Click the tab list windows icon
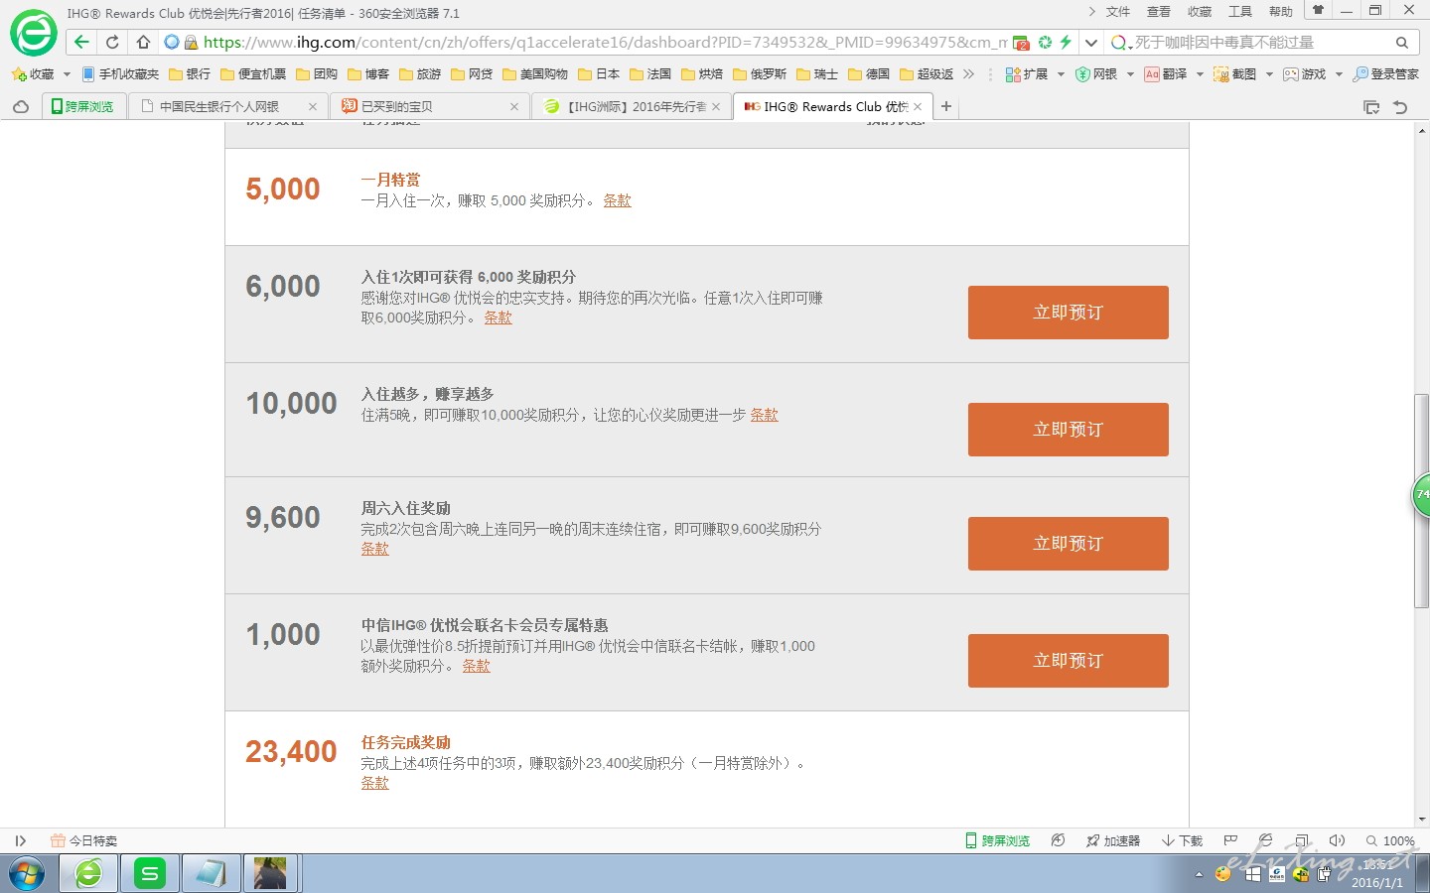 [x=1371, y=107]
